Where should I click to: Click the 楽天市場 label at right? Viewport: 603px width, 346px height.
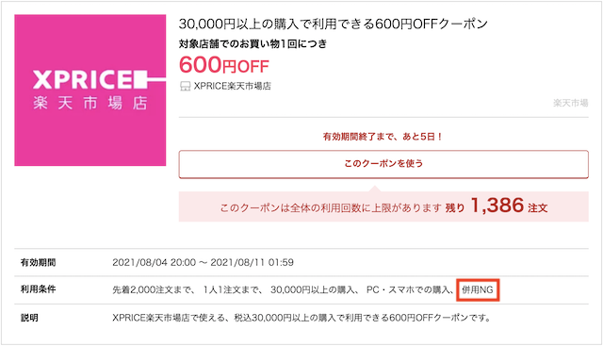[x=571, y=103]
